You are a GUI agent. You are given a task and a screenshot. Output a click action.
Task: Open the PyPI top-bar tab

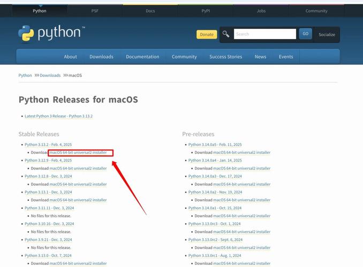(x=206, y=11)
